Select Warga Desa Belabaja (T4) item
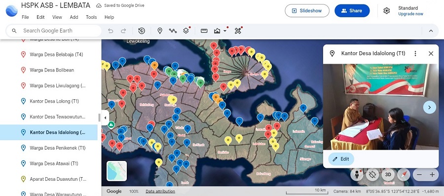Viewport: 444px width, 196px height. 49,54
